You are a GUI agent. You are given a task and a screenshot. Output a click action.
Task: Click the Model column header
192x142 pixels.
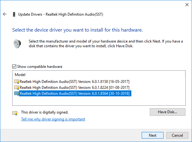point(20,75)
